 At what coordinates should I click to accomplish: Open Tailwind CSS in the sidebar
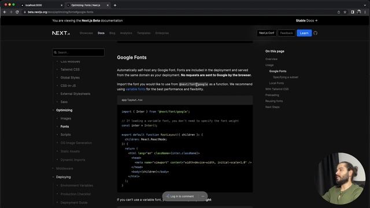[x=70, y=69]
